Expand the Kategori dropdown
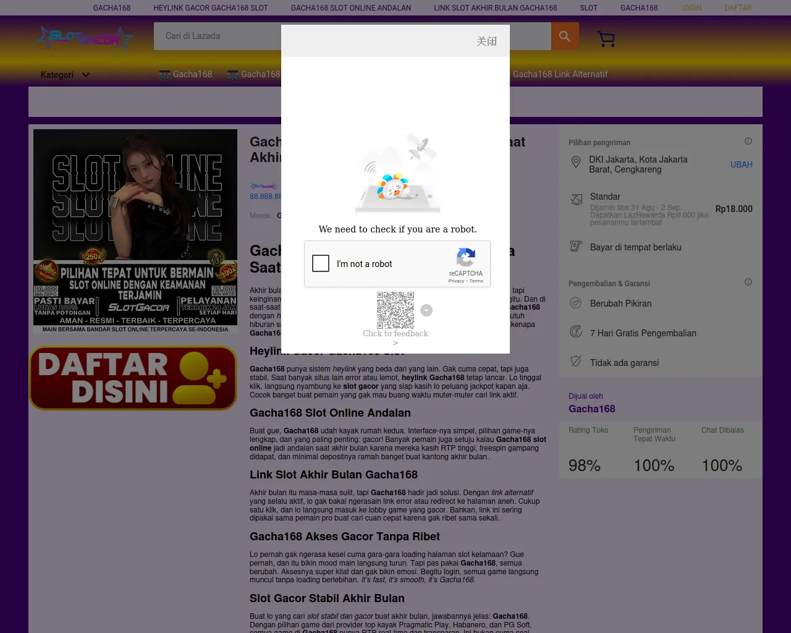Screen dimensions: 791x633 [x=65, y=75]
